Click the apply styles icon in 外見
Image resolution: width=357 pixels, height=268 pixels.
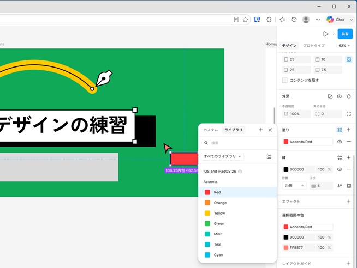click(x=330, y=96)
